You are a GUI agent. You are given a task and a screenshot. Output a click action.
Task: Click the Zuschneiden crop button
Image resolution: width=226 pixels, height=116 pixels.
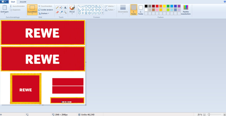[45, 6]
